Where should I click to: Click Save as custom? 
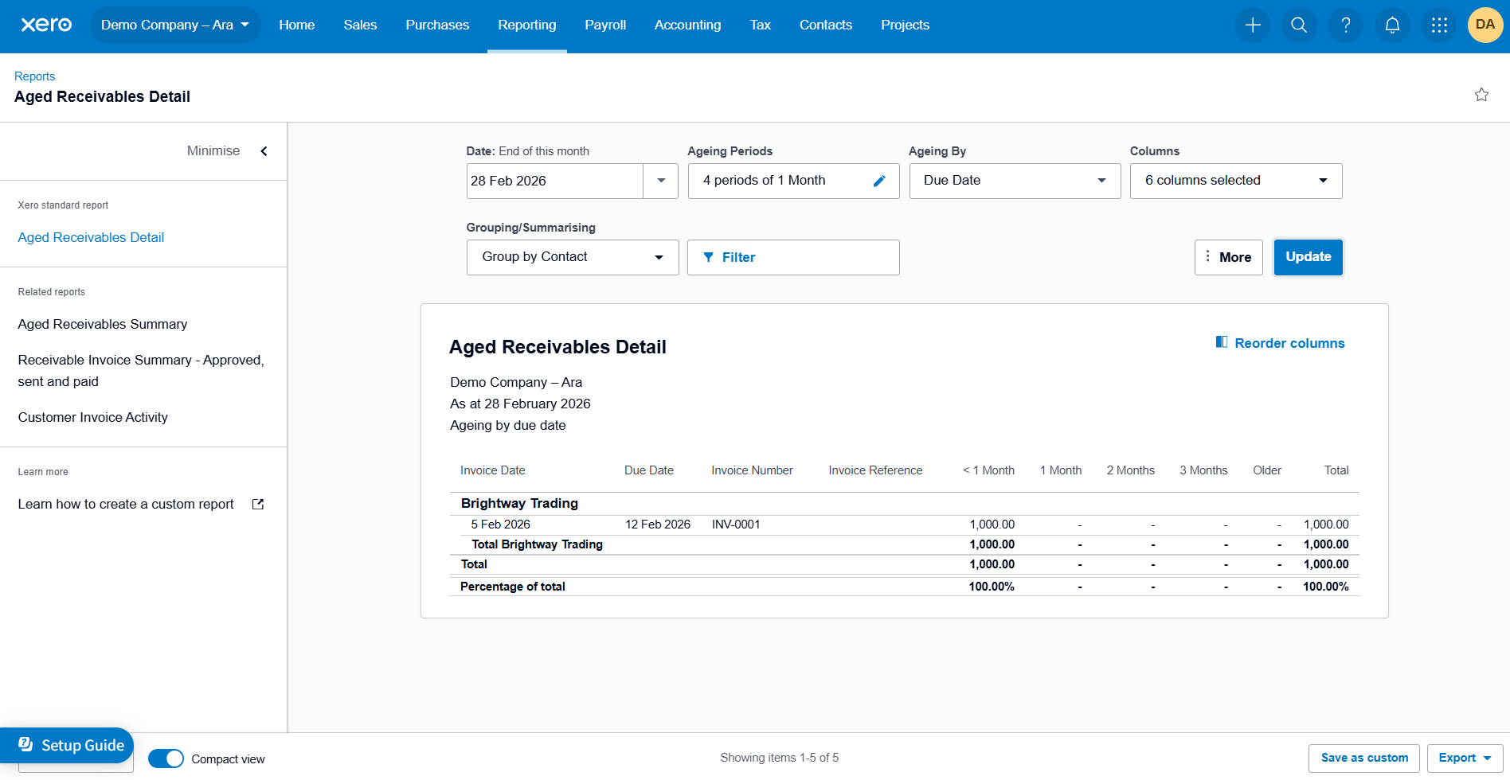1364,758
